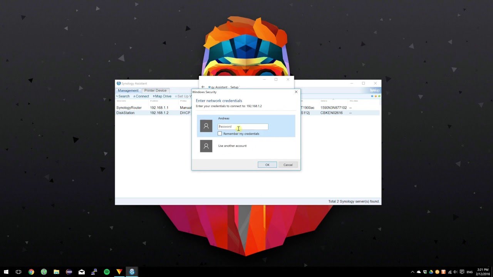
Task: Open the network computers taskbar icon
Action: 94,272
